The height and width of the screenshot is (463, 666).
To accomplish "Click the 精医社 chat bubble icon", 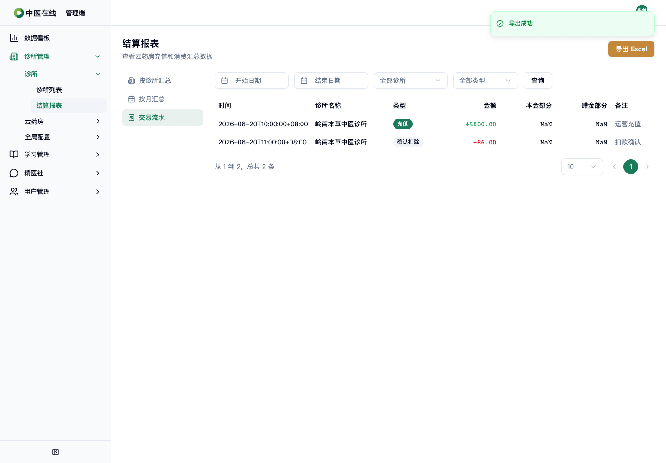I will [x=14, y=173].
